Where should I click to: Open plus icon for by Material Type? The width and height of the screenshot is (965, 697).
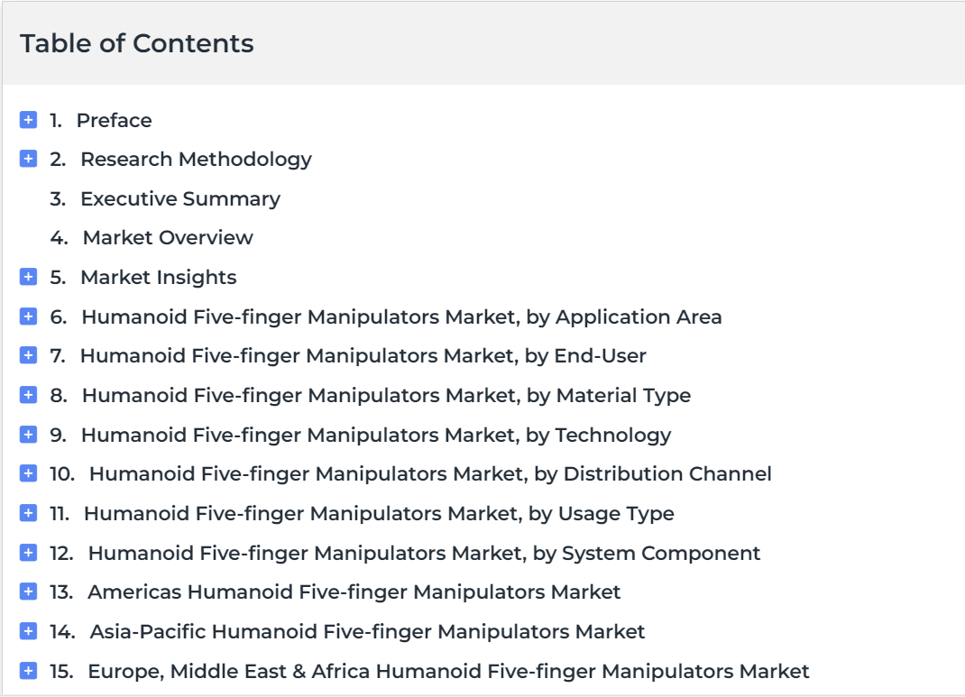coord(28,395)
